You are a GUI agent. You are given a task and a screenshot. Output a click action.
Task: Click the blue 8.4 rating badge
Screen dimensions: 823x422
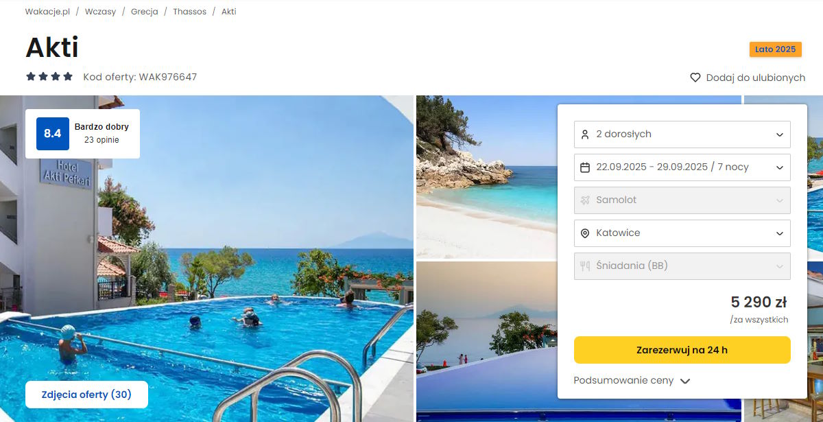(x=53, y=133)
